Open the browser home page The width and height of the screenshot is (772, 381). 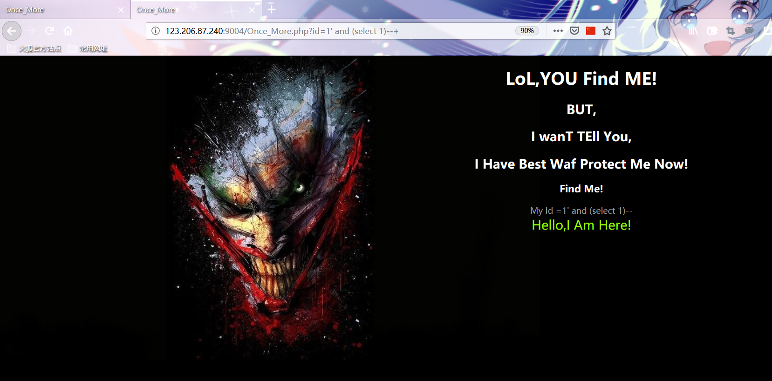(68, 31)
